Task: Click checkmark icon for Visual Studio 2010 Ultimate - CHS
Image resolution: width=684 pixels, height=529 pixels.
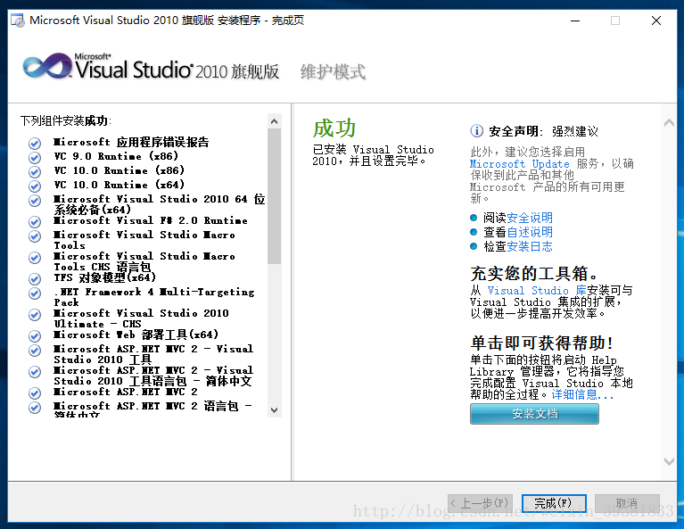Action: click(35, 314)
